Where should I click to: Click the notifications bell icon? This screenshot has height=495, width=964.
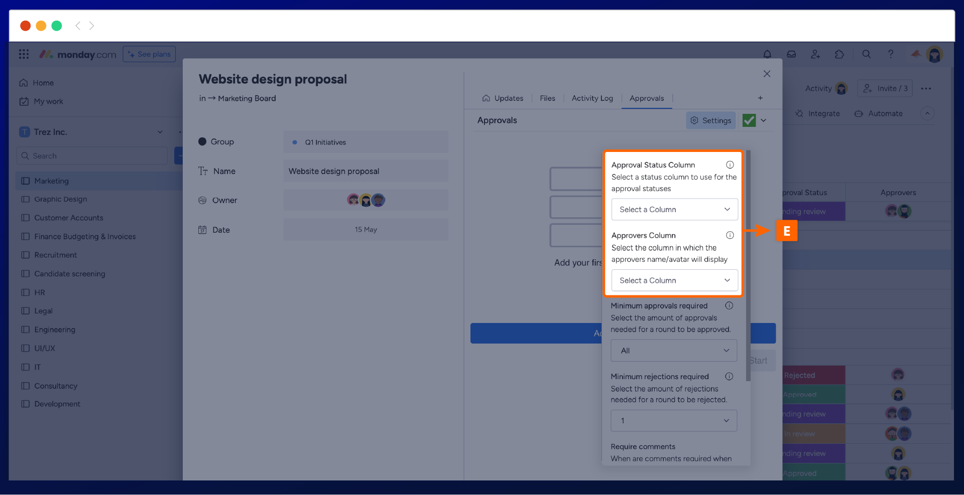[x=767, y=54]
